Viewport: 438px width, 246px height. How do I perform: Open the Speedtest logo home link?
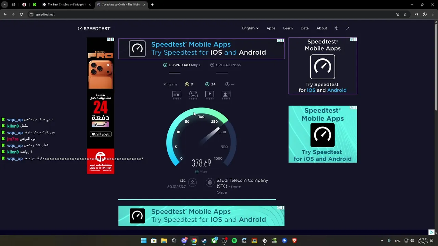(x=94, y=28)
